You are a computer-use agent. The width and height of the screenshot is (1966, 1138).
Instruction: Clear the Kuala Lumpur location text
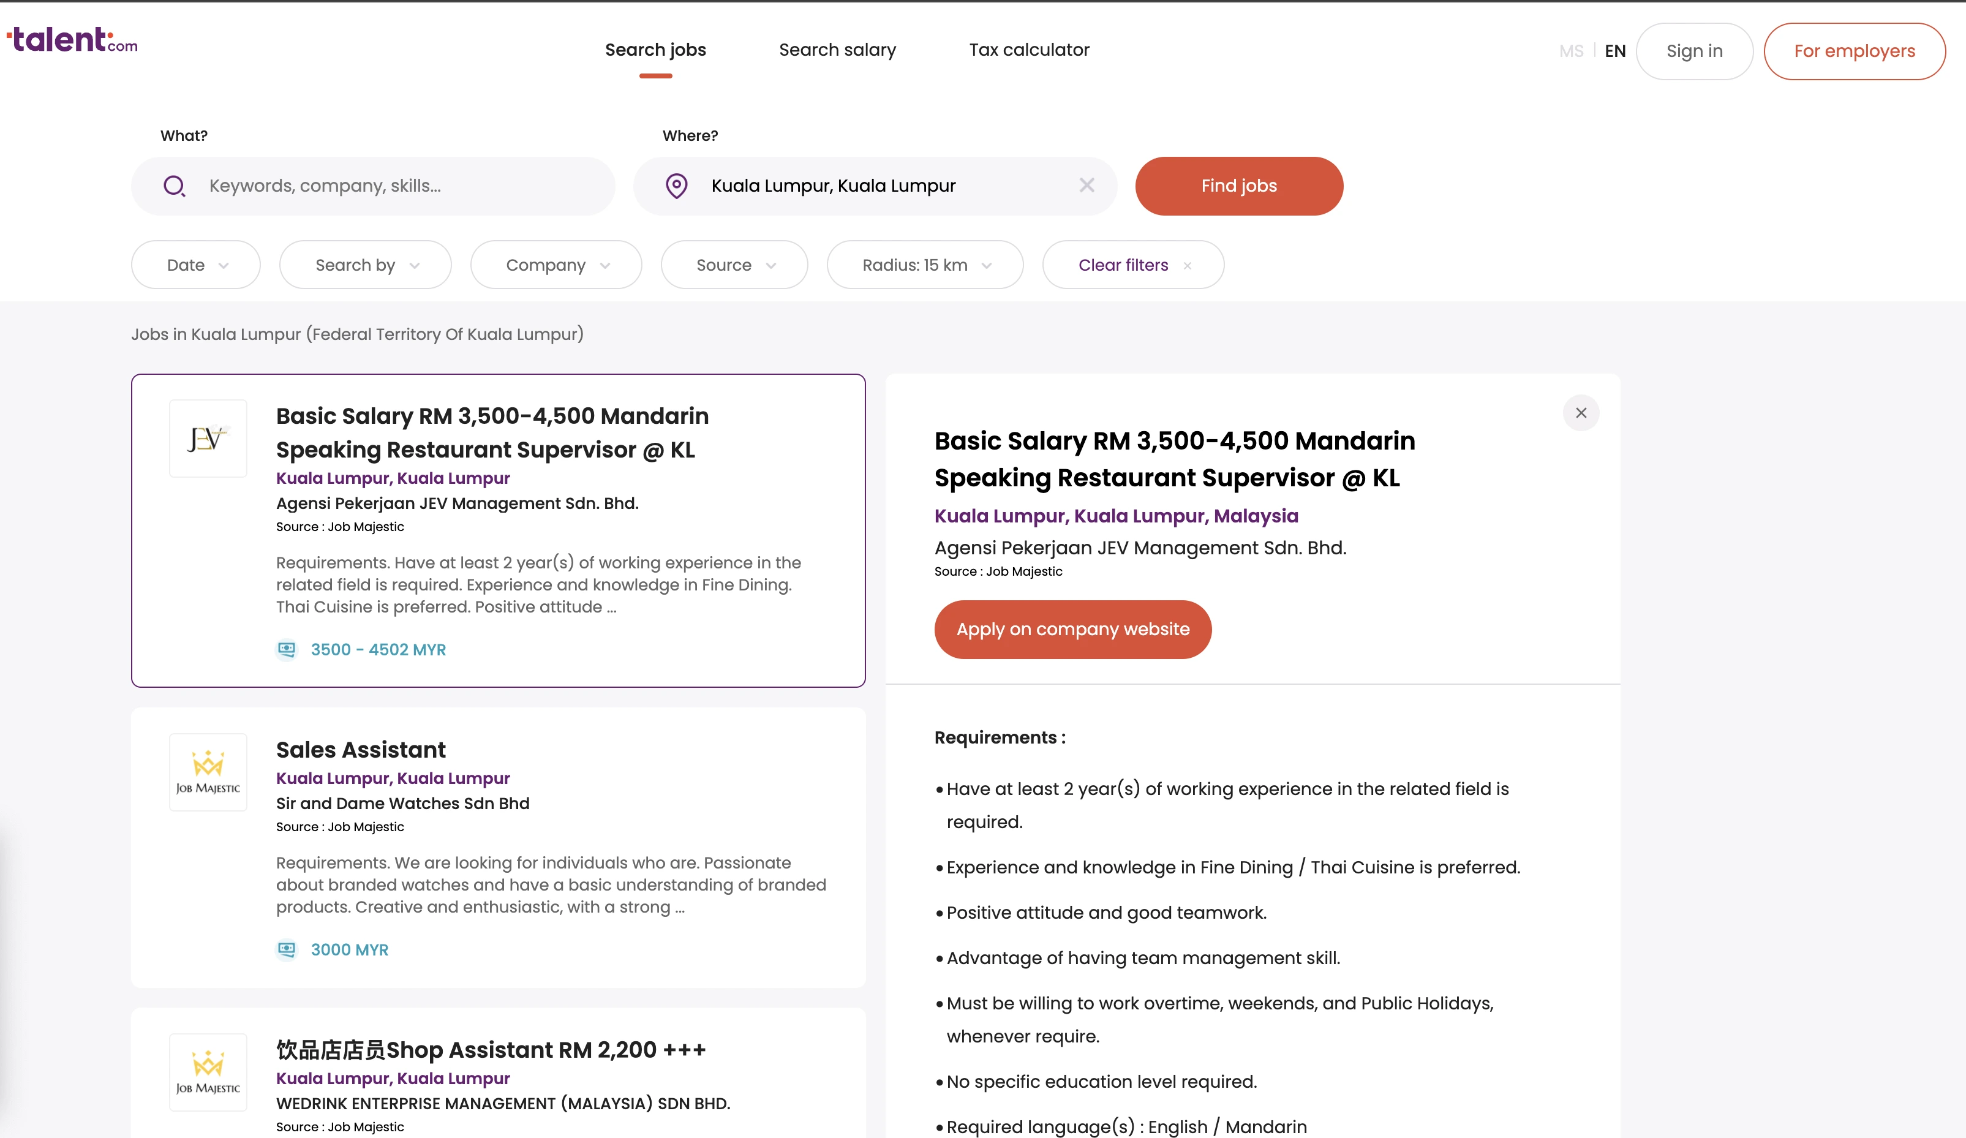click(x=1087, y=185)
